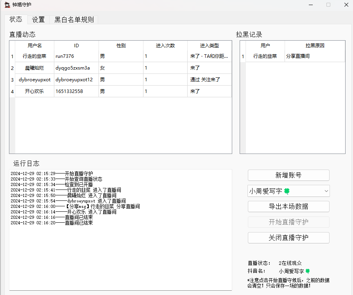Image resolution: width=353 pixels, height=295 pixels.
Task: Select username cell 晨曦灿烂
Action: pyautogui.click(x=35, y=68)
